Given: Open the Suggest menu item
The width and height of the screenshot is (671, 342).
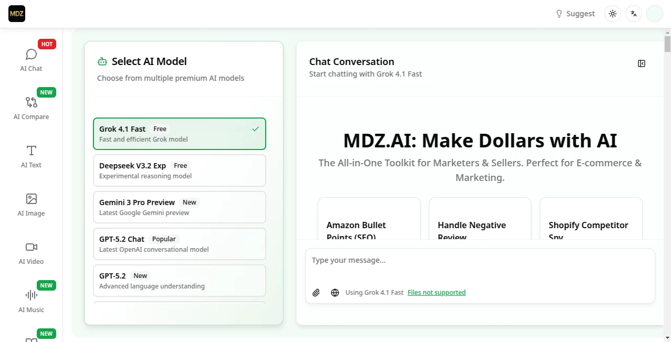Looking at the screenshot, I should (574, 14).
